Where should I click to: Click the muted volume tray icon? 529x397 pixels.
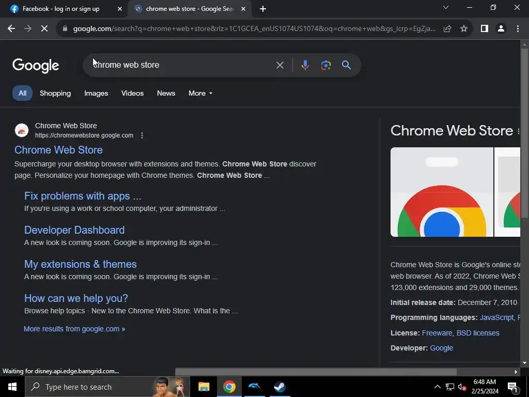tap(462, 387)
